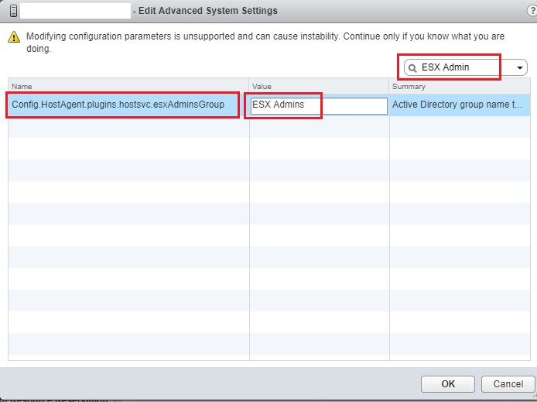Click the yellow warning triangle icon
Image resolution: width=537 pixels, height=402 pixels.
pos(14,37)
